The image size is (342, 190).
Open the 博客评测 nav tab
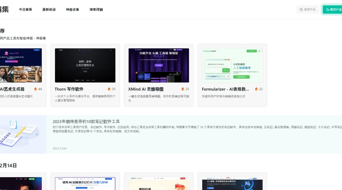point(96,10)
